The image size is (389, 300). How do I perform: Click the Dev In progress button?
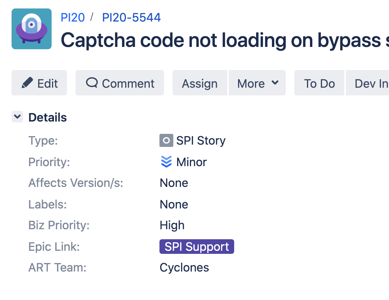click(367, 83)
